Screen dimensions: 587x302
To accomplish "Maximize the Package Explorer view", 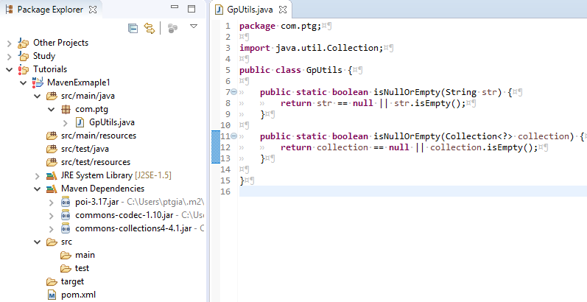I will coord(191,9).
